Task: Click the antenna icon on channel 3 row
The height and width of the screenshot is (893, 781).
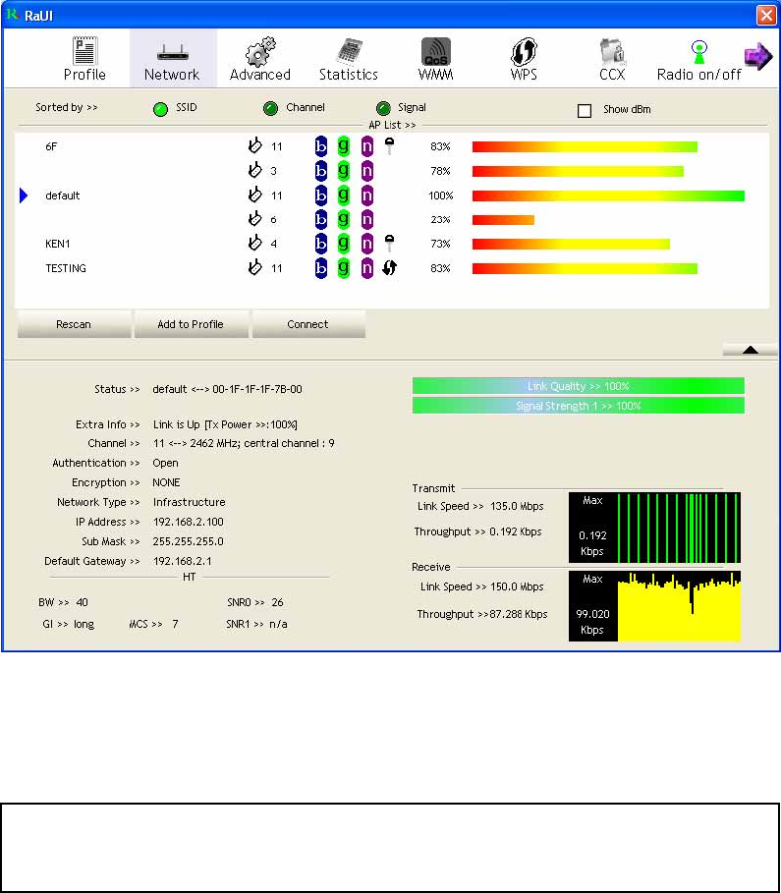Action: coord(255,170)
